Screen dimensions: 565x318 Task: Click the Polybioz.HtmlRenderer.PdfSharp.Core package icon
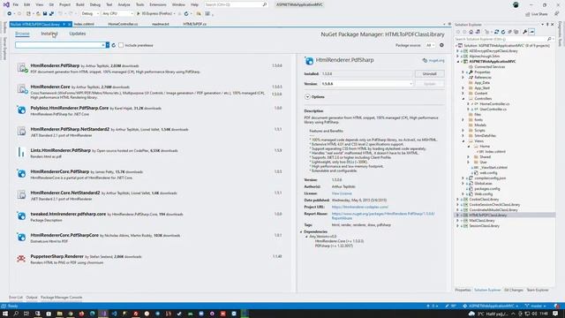coord(21,110)
